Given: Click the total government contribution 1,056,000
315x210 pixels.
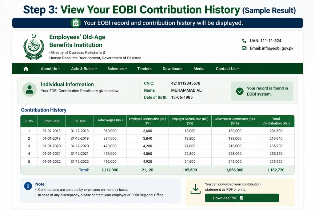Looking at the screenshot, I should pyautogui.click(x=235, y=170).
